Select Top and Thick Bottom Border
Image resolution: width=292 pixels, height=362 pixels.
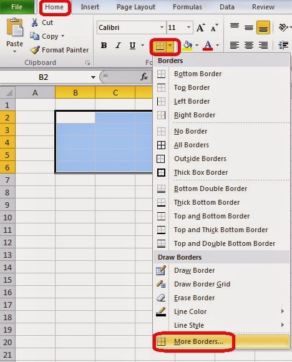[x=221, y=230]
